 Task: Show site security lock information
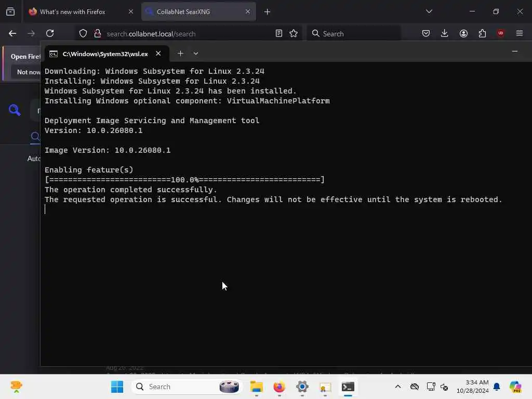[97, 33]
